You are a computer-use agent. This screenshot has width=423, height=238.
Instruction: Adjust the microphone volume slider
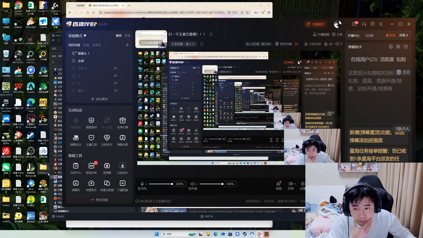coord(161,184)
